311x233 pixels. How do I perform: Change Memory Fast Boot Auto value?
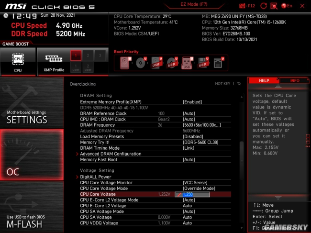point(189,160)
